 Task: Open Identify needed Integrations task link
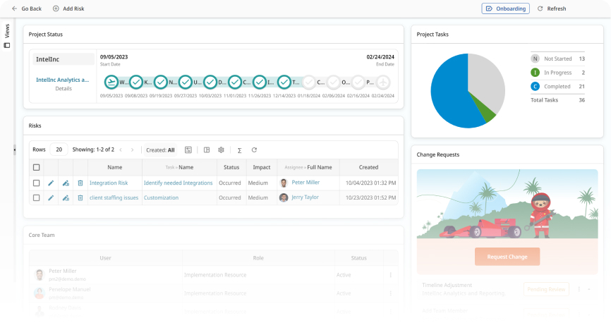point(178,183)
